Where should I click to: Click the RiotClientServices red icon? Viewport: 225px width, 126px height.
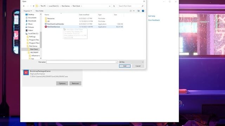click(46, 27)
